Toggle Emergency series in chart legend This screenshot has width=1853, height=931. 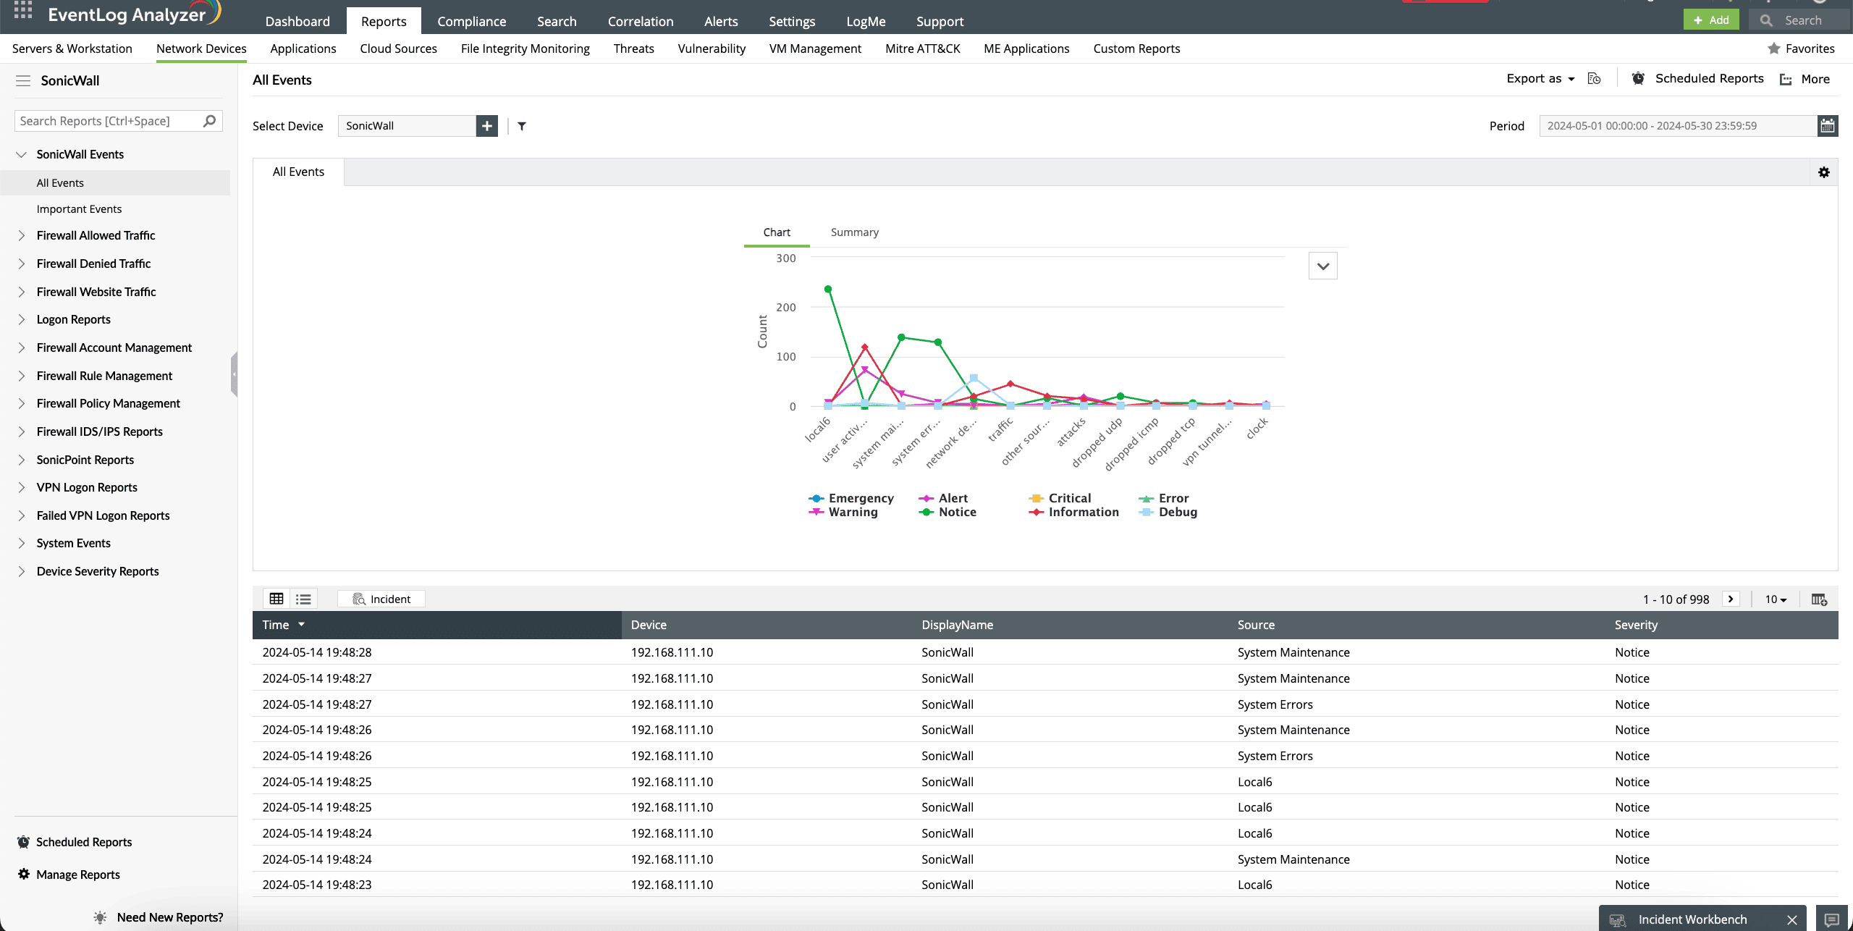(850, 498)
